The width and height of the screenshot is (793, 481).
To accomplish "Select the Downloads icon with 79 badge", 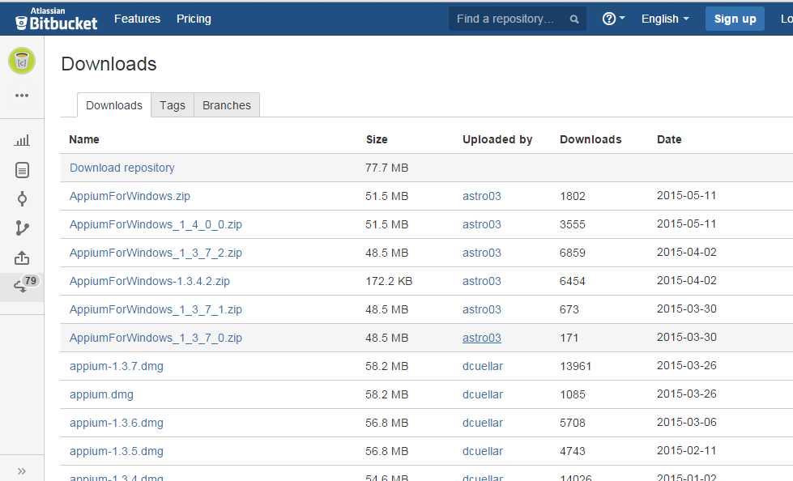I will pyautogui.click(x=22, y=287).
